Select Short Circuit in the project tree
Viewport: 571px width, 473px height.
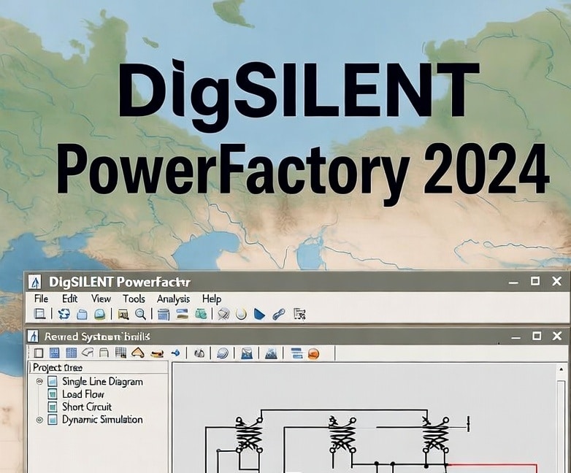(x=86, y=407)
